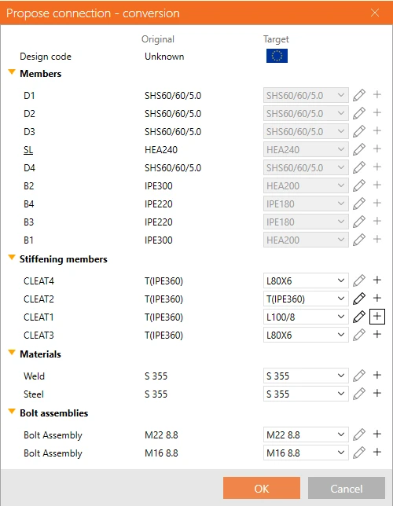Viewport: 393px width, 506px height.
Task: Collapse the Bolt assemblies section
Action: [x=12, y=412]
